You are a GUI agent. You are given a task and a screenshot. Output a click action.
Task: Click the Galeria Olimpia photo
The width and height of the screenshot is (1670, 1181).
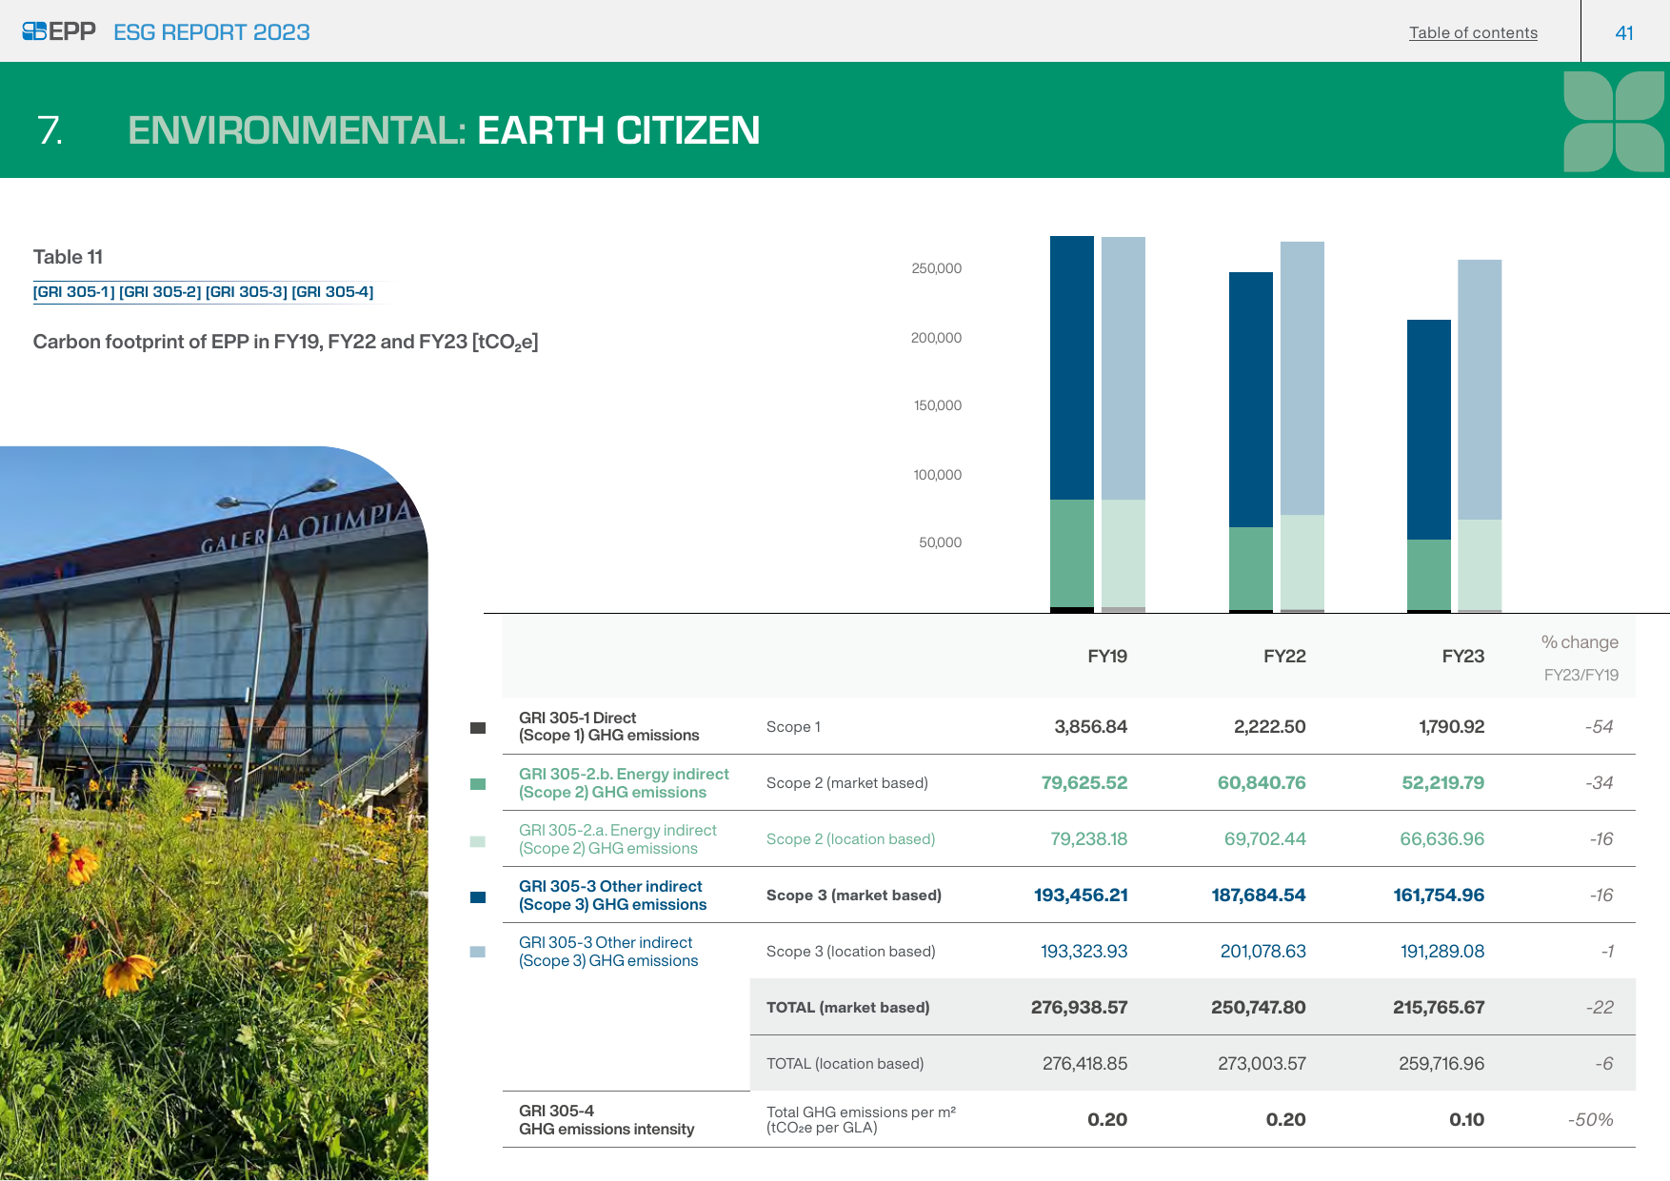(213, 813)
